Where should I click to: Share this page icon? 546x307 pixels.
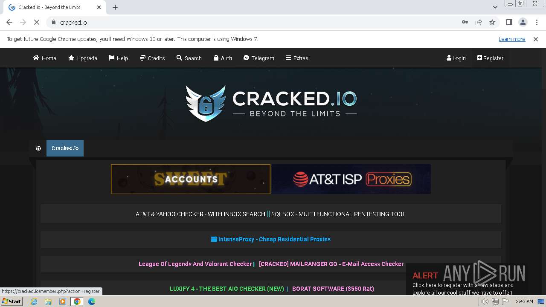pyautogui.click(x=479, y=22)
